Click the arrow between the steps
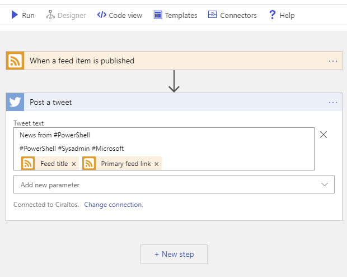 pyautogui.click(x=174, y=81)
